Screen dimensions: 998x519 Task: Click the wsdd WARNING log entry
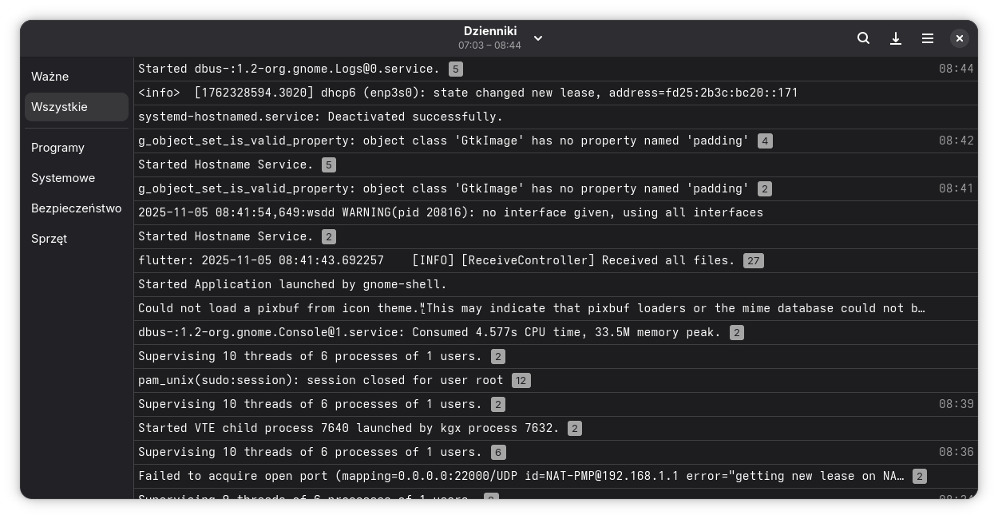tap(450, 212)
